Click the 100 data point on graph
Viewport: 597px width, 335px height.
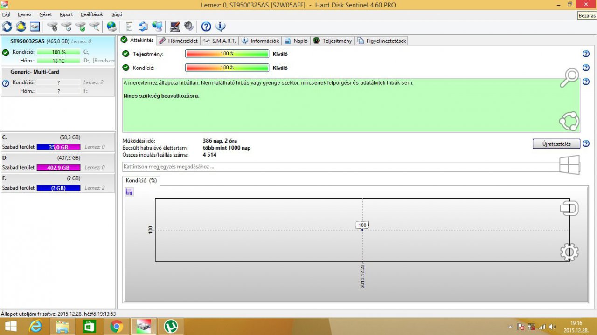click(362, 230)
